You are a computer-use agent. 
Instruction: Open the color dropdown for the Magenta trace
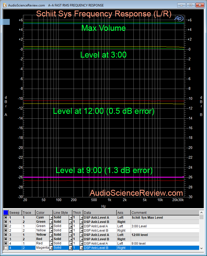(x=51, y=248)
